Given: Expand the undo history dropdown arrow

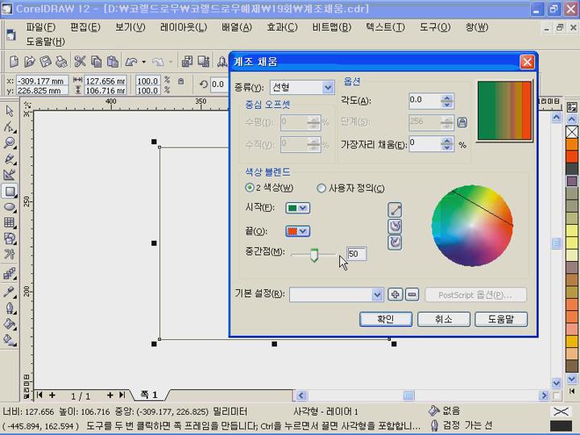Looking at the screenshot, I should 144,62.
